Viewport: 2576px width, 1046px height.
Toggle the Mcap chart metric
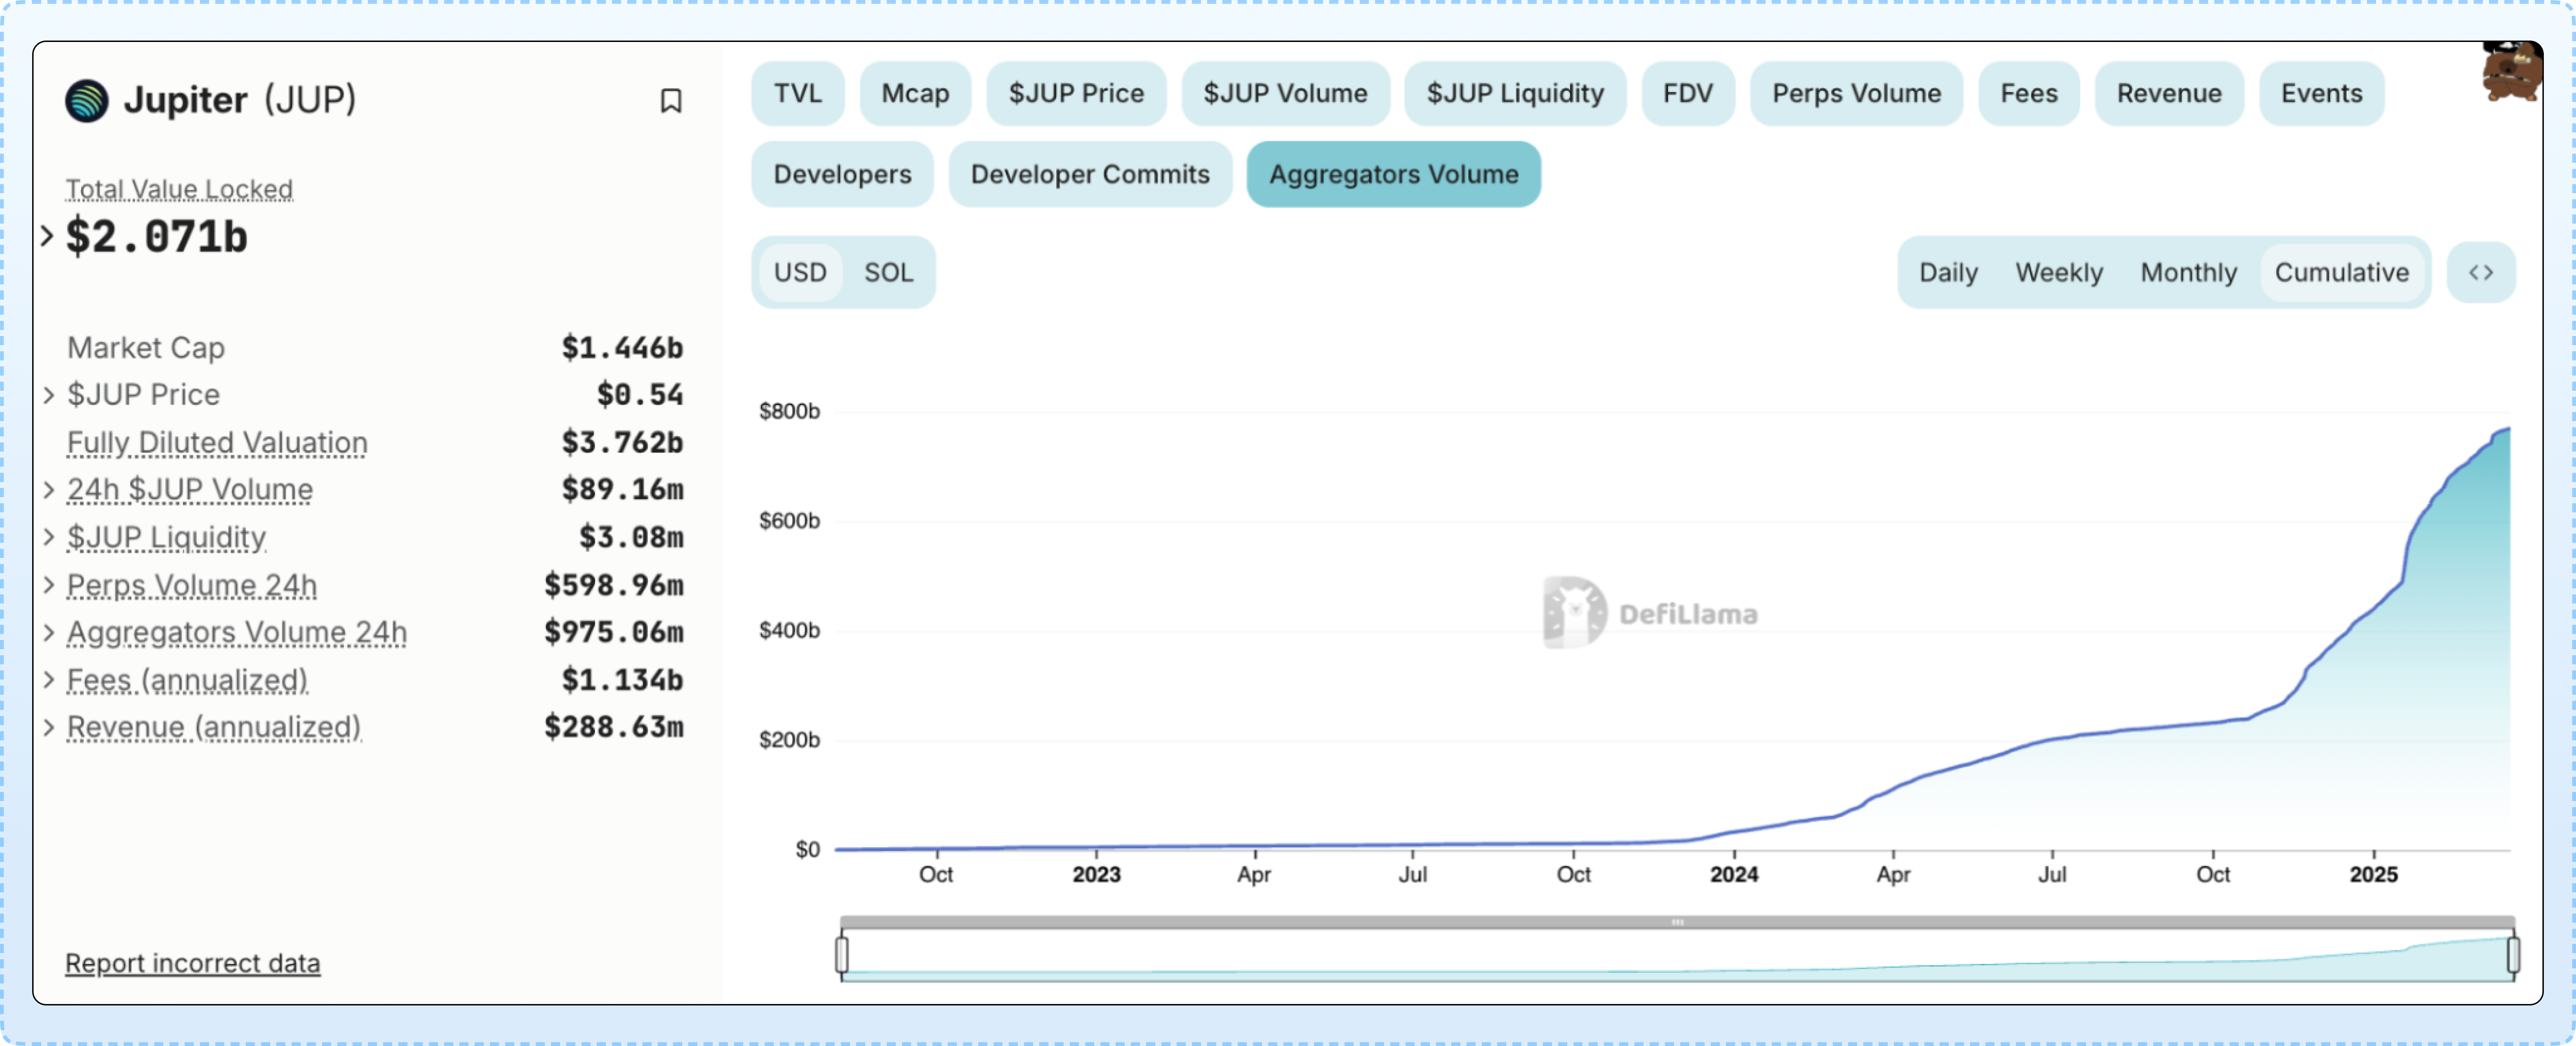tap(915, 94)
